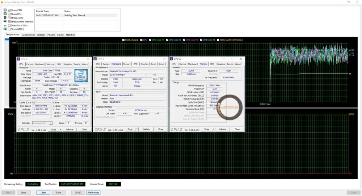Click the Intel Core i7 logo in CPU-Z
This screenshot has height=196, width=362.
(x=81, y=76)
